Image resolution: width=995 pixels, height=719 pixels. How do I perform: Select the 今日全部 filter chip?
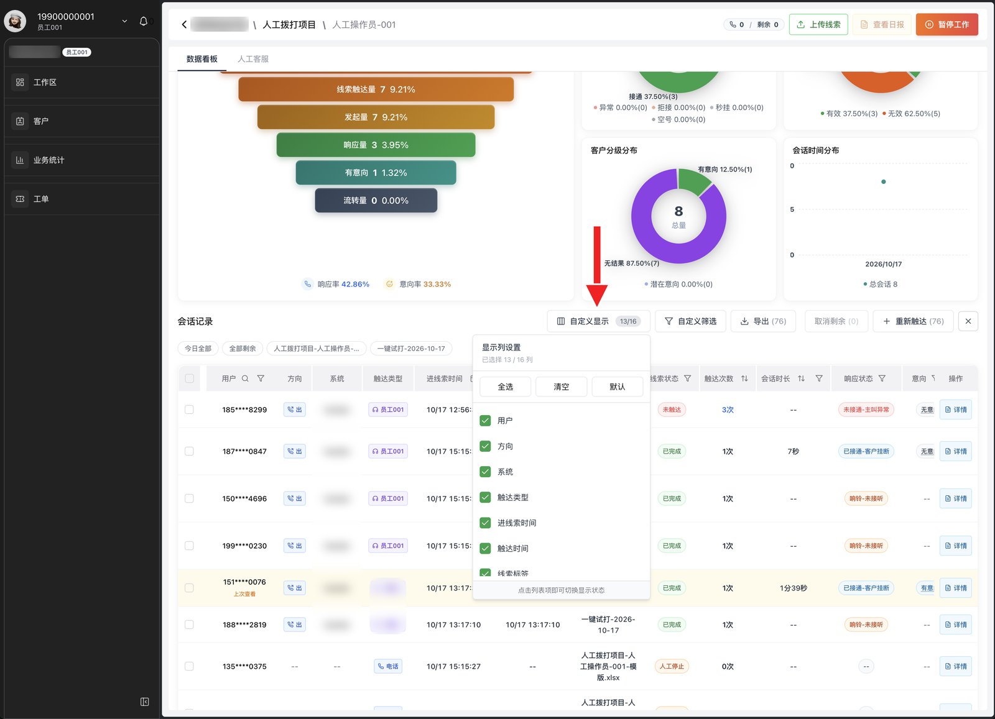tap(198, 349)
